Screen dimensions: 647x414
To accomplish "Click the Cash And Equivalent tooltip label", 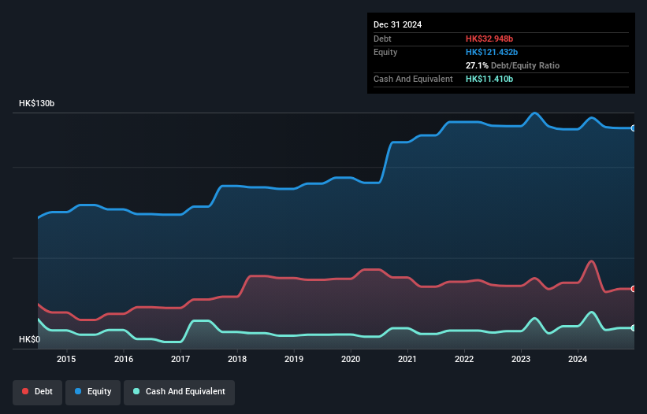I will coord(413,79).
